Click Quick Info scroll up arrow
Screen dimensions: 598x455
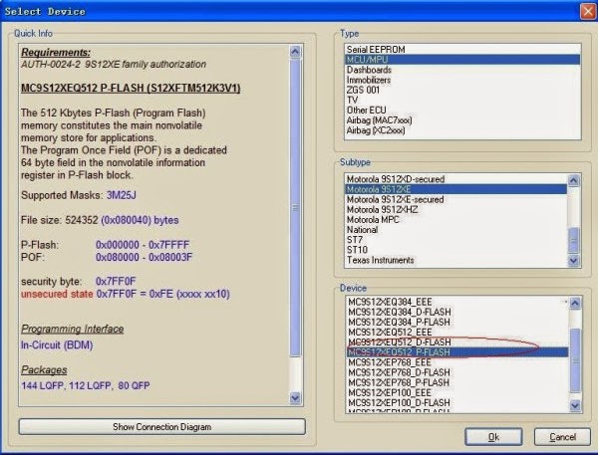(295, 52)
